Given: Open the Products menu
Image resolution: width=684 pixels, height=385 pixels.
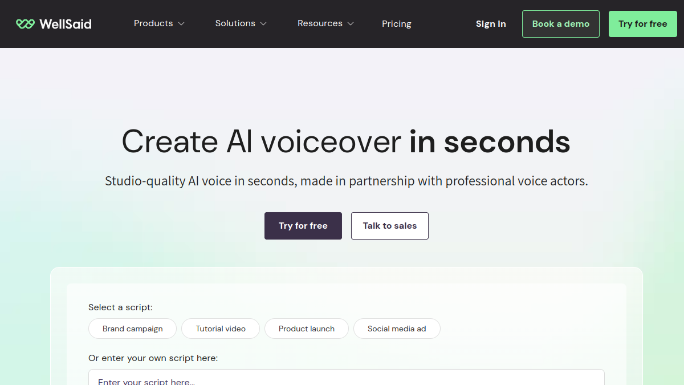Looking at the screenshot, I should coord(159,23).
